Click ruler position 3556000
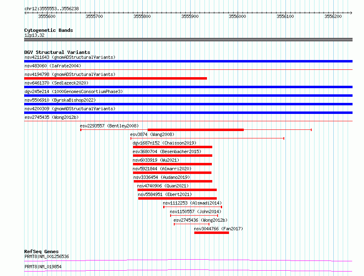Screen dimensions: 364x276 [x=237, y=16]
